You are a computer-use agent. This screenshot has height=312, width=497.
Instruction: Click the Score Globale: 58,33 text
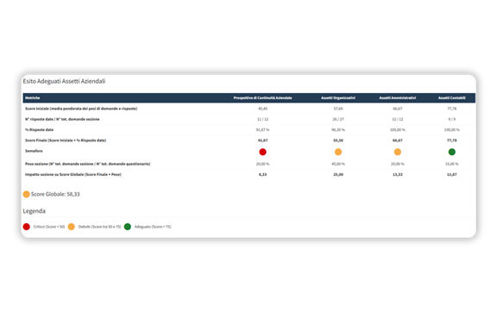pos(55,194)
